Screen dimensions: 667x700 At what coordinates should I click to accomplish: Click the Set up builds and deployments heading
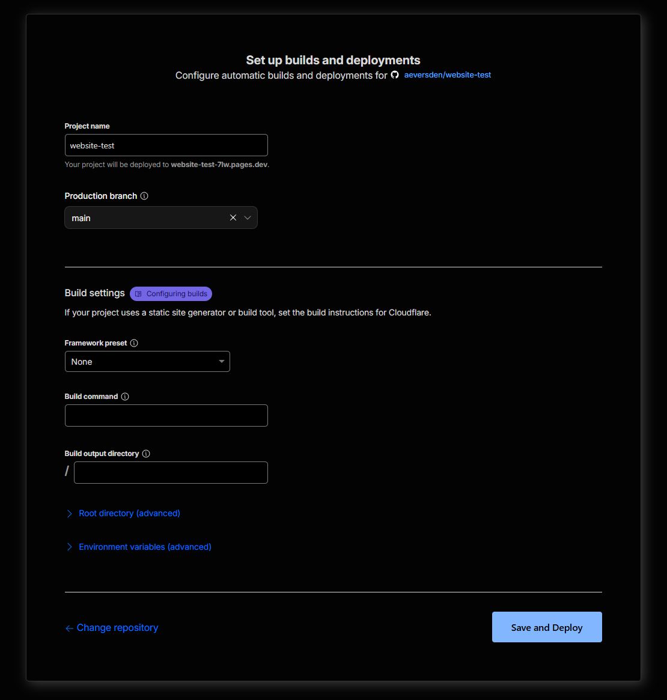point(333,60)
